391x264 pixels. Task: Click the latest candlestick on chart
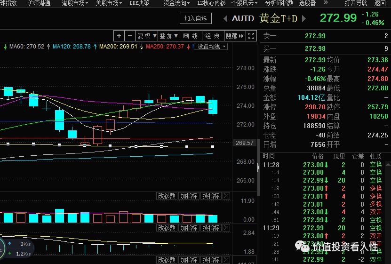pos(213,107)
